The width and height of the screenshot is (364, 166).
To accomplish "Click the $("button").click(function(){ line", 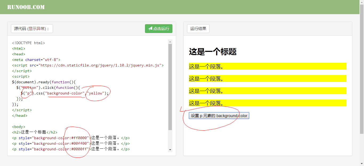I will pos(48,88).
